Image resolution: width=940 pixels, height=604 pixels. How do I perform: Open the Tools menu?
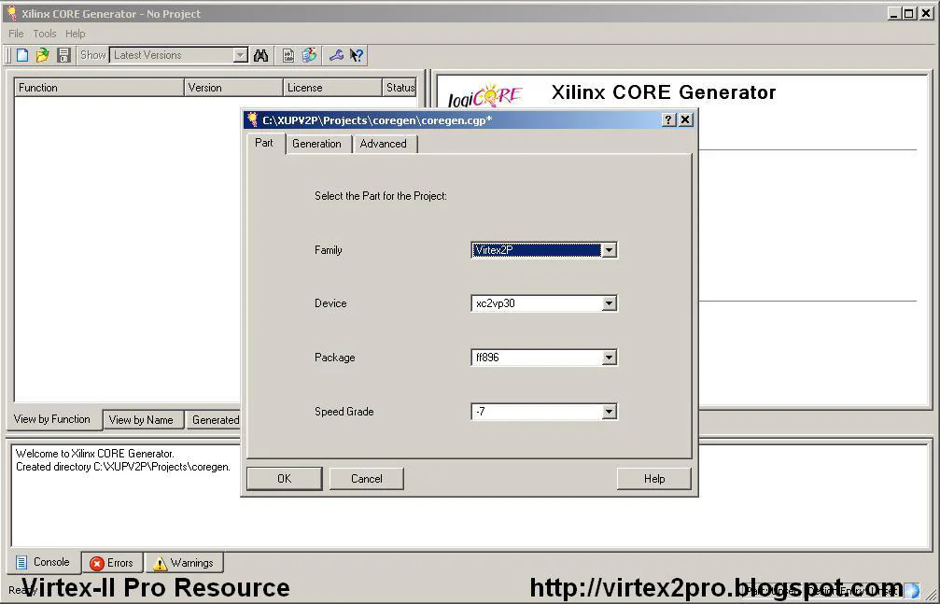(x=45, y=34)
